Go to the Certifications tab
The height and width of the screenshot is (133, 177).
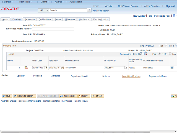pyautogui.click(x=45, y=19)
